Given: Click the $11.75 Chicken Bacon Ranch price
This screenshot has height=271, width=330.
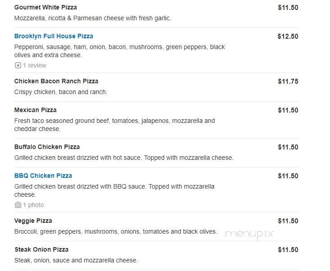Looking at the screenshot, I should point(288,81).
